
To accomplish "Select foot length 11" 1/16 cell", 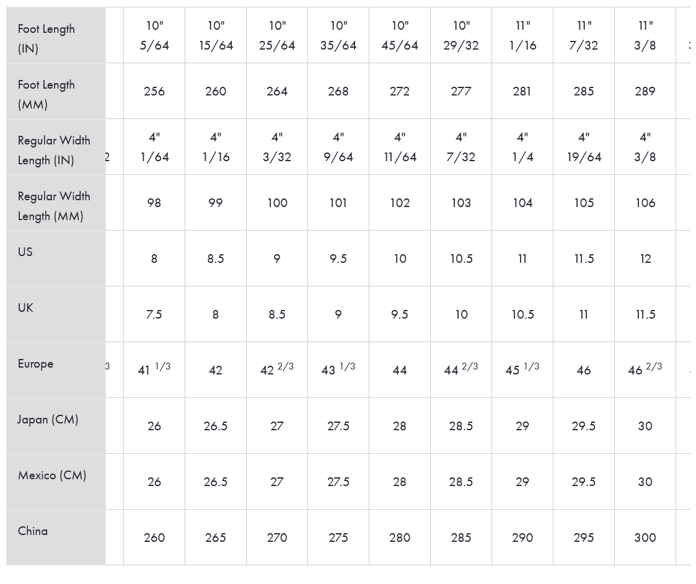I will [522, 35].
